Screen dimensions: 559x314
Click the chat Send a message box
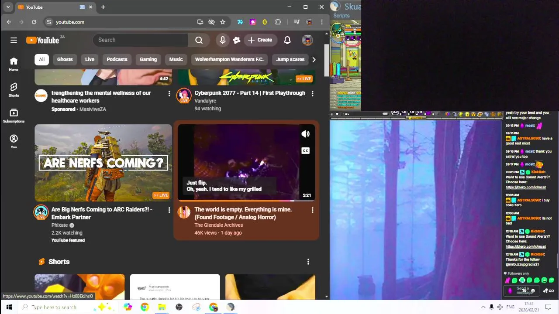522,290
